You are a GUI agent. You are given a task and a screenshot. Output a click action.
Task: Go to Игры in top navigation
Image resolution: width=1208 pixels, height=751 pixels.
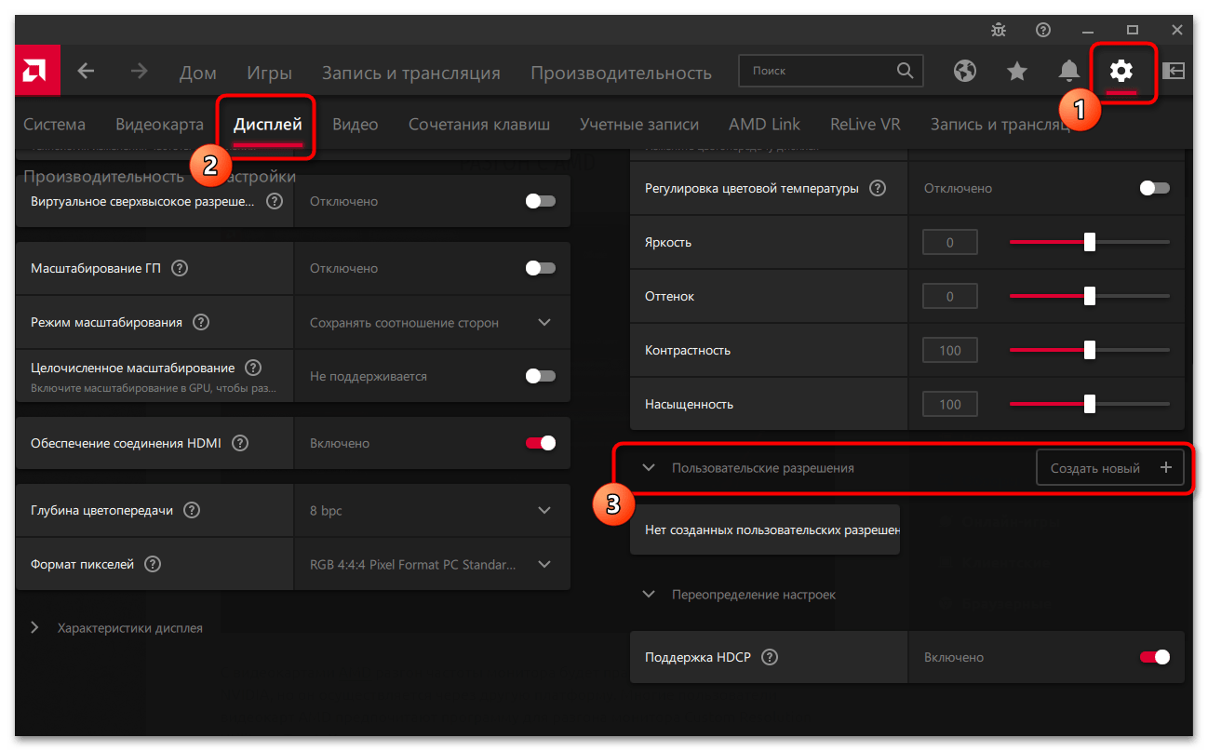tap(270, 73)
